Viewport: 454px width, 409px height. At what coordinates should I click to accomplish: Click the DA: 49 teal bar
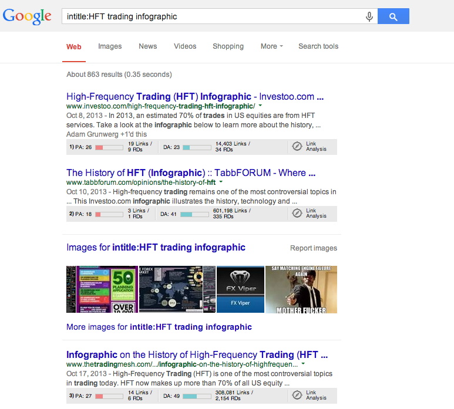tap(197, 396)
